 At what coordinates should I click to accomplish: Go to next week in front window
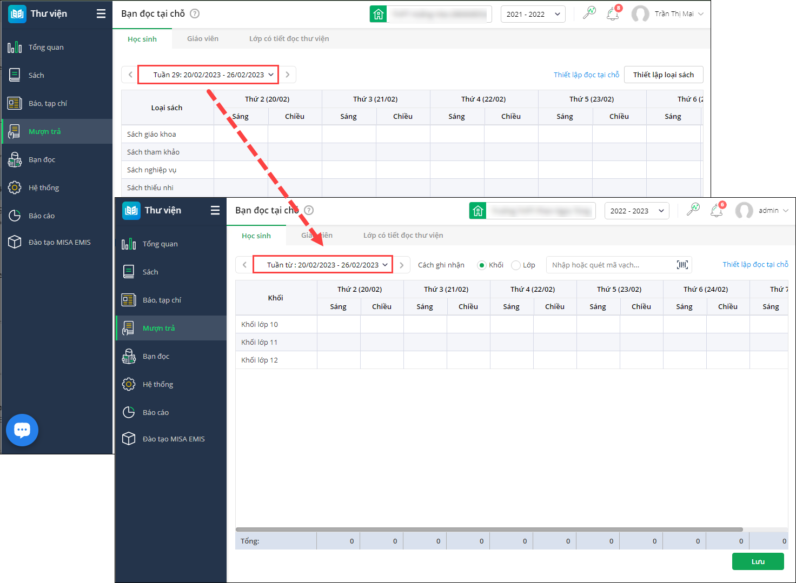[401, 265]
